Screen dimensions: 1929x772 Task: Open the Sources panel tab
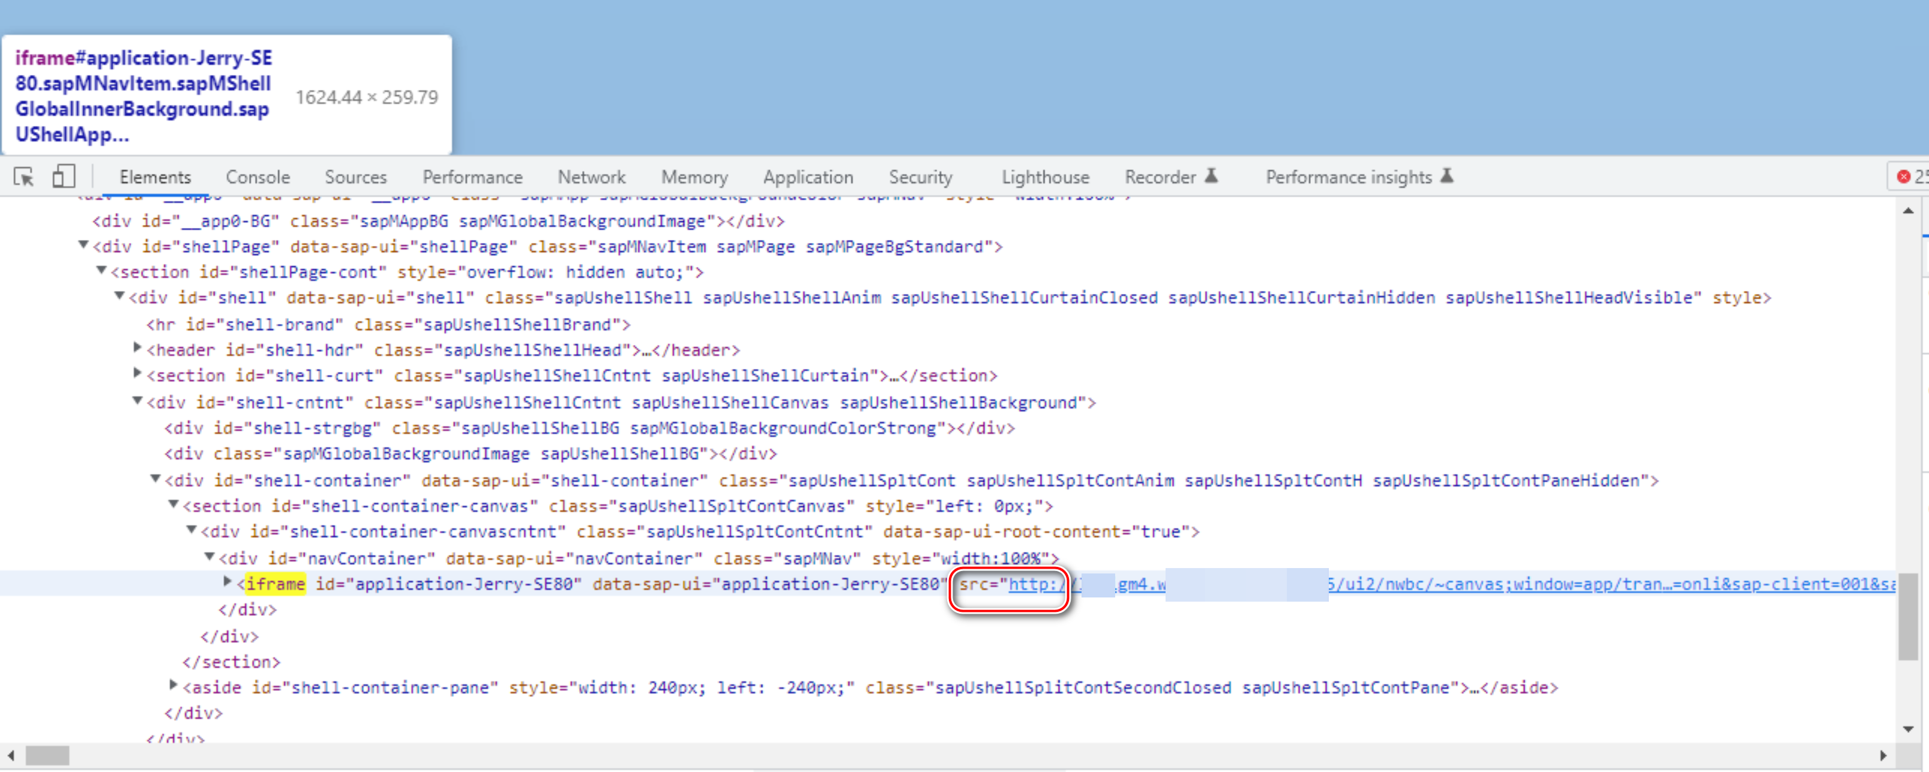point(355,178)
